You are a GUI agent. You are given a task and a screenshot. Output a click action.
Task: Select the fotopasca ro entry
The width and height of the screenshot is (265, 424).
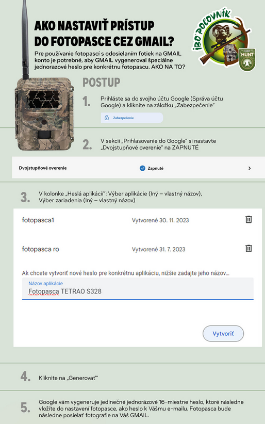(x=41, y=249)
